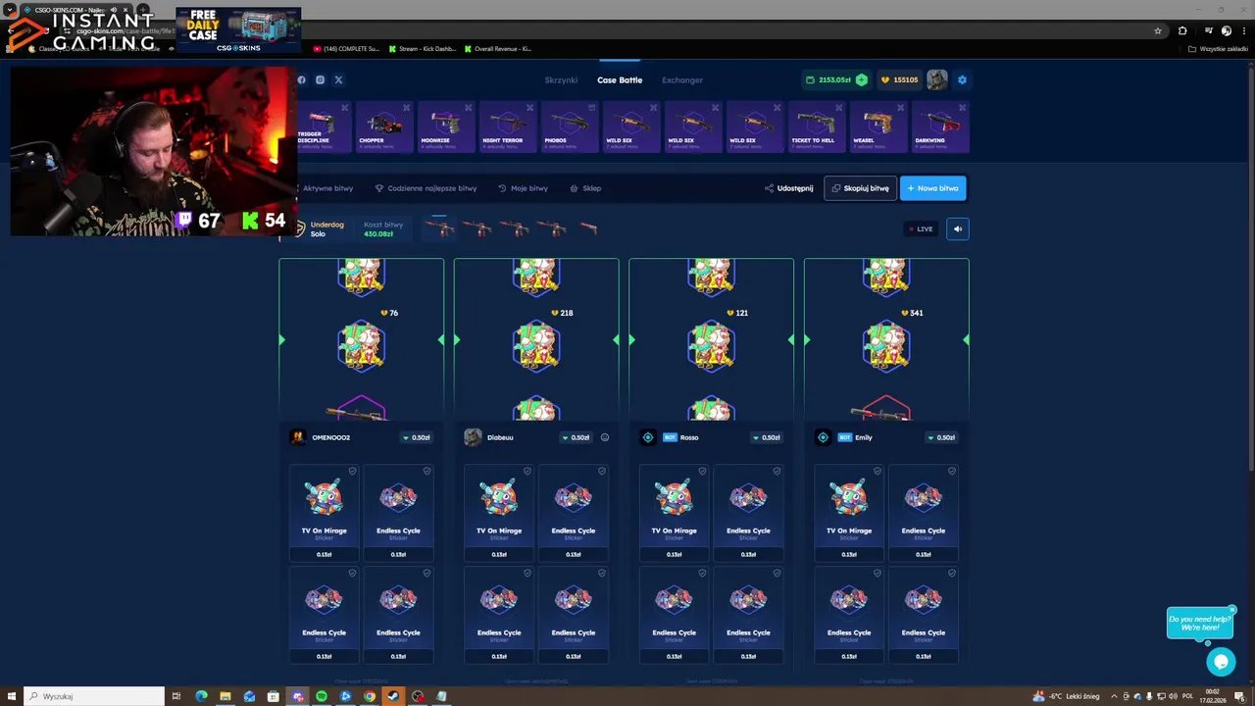This screenshot has height=706, width=1255.
Task: Click the crossed-swords icon on Moonrise card
Action: (x=469, y=108)
